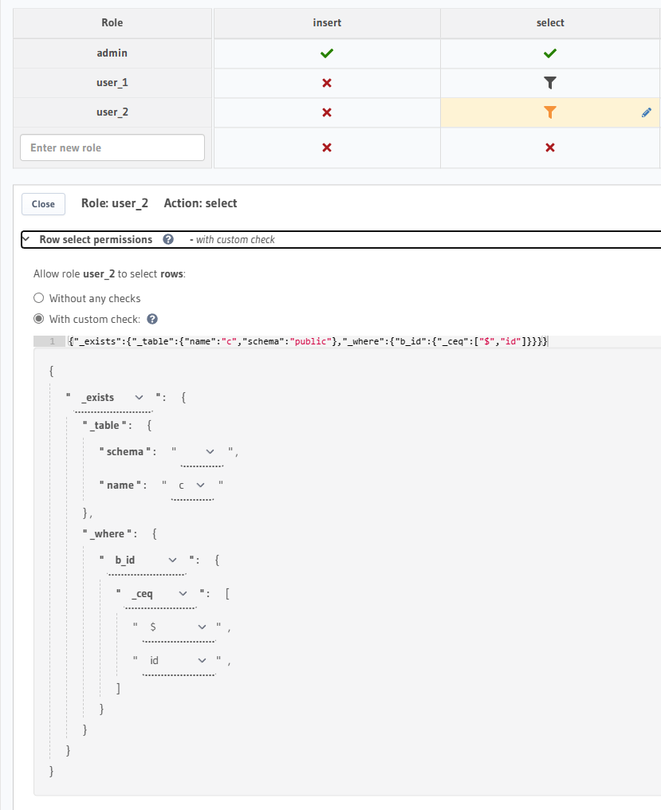Open the b_id column dropdown

(171, 560)
